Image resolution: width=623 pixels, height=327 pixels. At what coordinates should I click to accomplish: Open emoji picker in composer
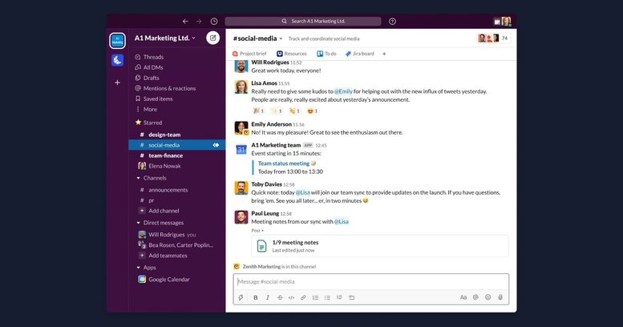[x=488, y=297]
